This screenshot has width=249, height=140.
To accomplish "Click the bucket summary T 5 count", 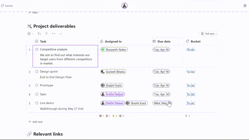I will 188,116.
